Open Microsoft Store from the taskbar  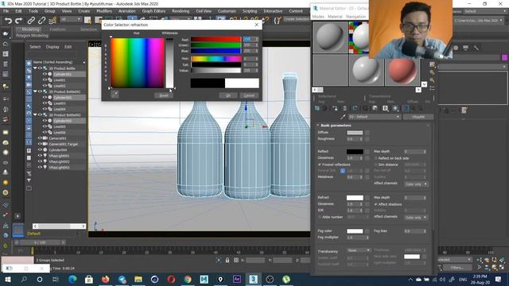89,279
